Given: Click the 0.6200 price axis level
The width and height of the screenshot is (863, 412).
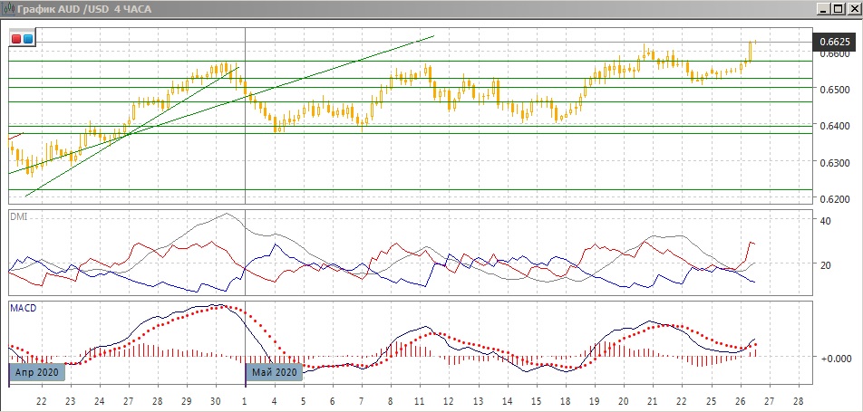Looking at the screenshot, I should point(833,199).
